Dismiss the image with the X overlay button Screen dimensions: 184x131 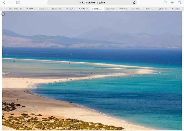pos(3,14)
